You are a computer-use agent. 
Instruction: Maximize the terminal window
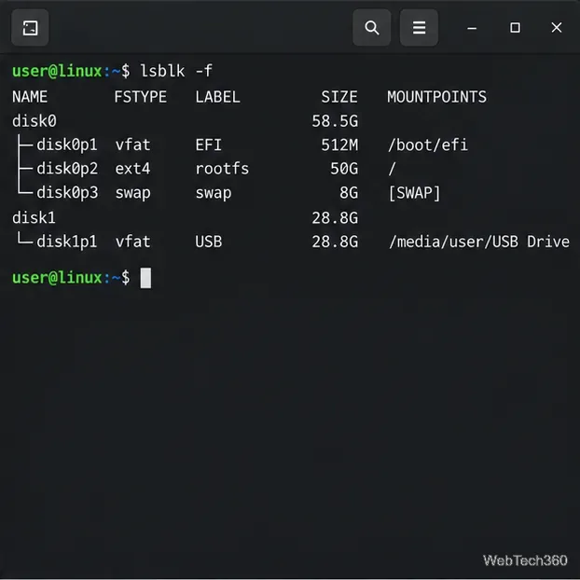pyautogui.click(x=515, y=28)
